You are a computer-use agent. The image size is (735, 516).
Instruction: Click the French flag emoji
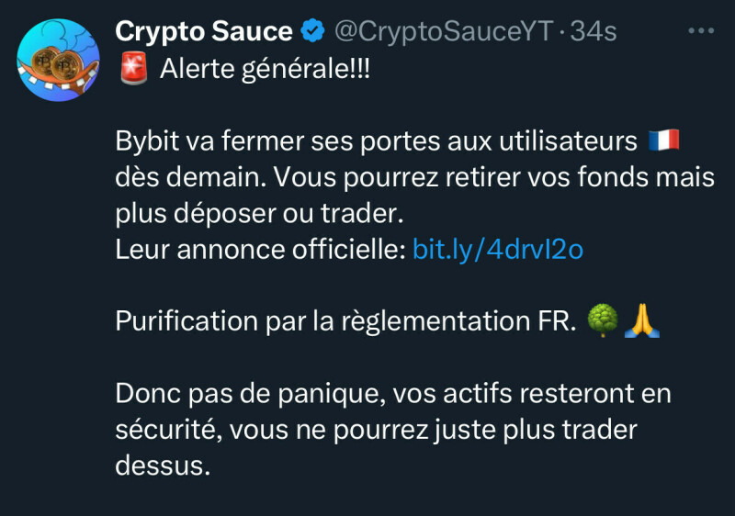pyautogui.click(x=663, y=142)
